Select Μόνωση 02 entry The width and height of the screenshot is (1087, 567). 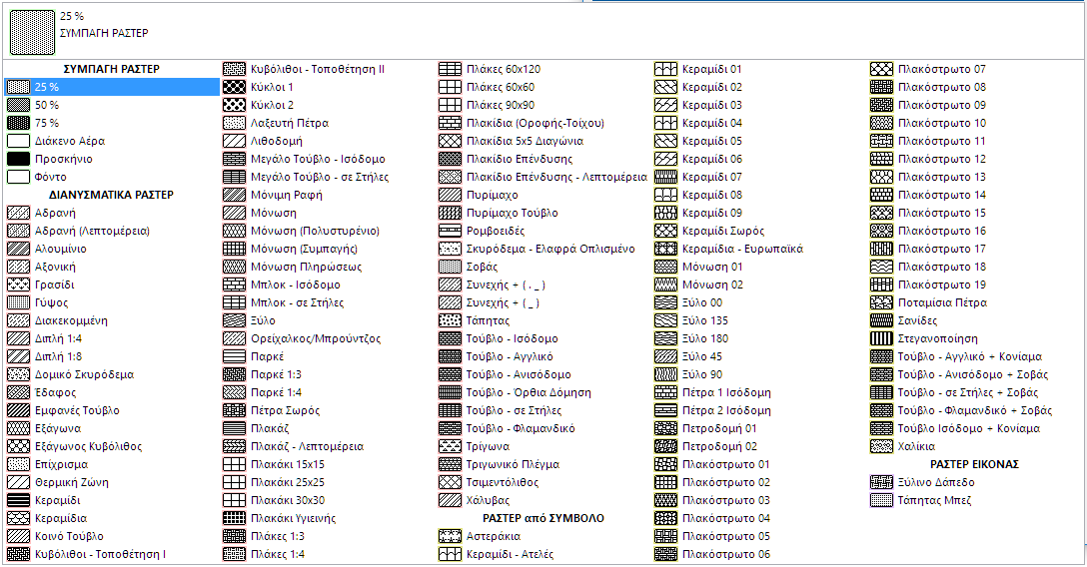(712, 284)
